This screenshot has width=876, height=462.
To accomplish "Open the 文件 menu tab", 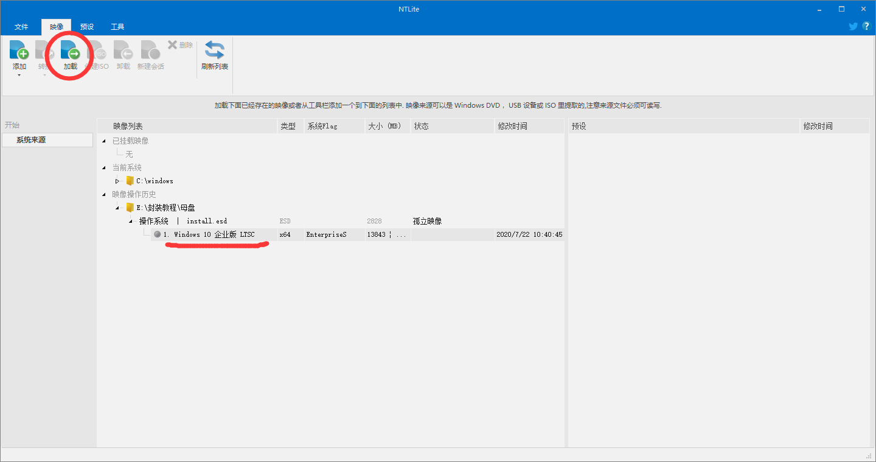I will click(21, 27).
